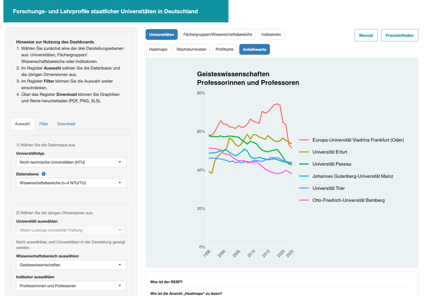Show the Anteilswerte view
The image size is (424, 296).
click(254, 49)
